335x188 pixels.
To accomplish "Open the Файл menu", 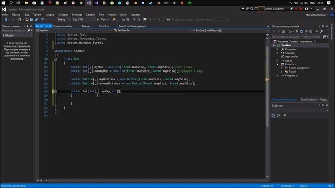I will 5,15.
